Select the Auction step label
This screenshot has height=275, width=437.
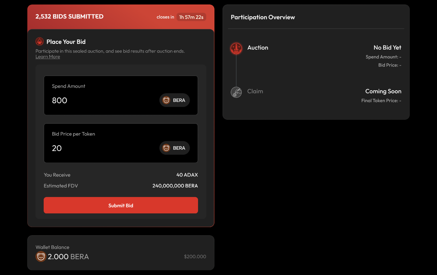point(258,48)
